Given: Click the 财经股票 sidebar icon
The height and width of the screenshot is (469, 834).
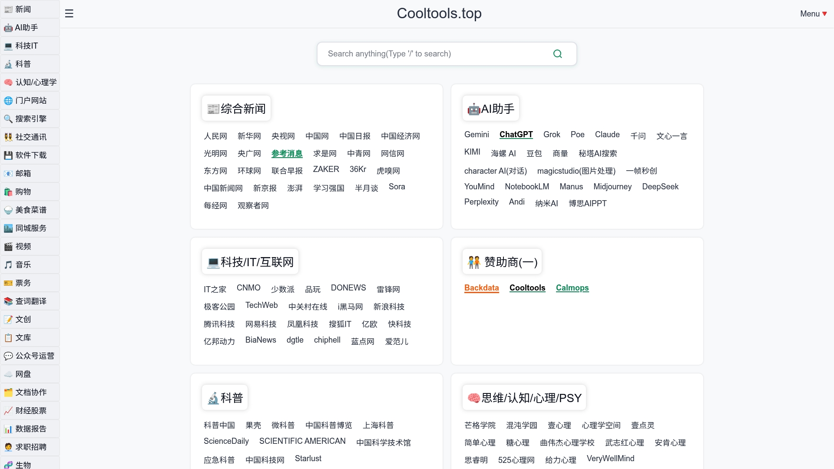Looking at the screenshot, I should 8,410.
